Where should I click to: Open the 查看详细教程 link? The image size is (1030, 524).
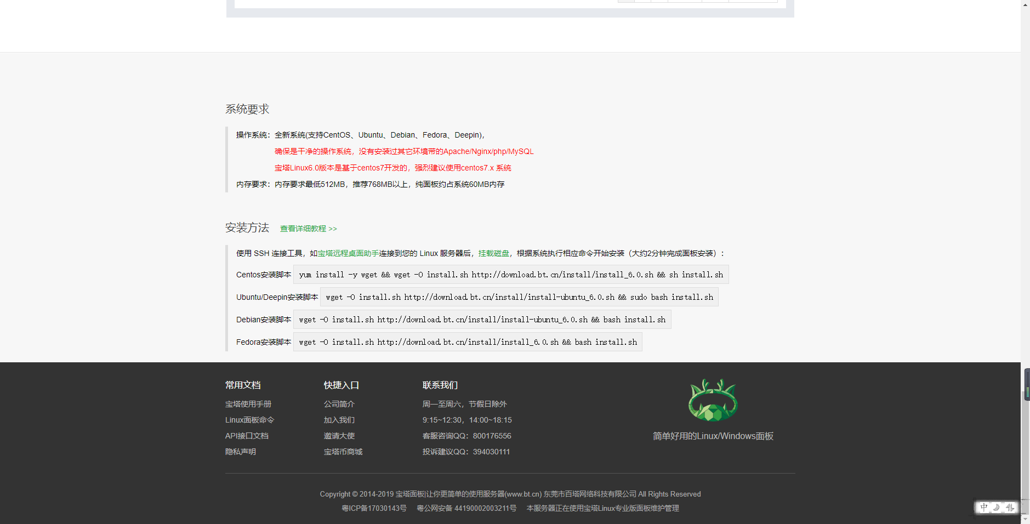point(309,229)
